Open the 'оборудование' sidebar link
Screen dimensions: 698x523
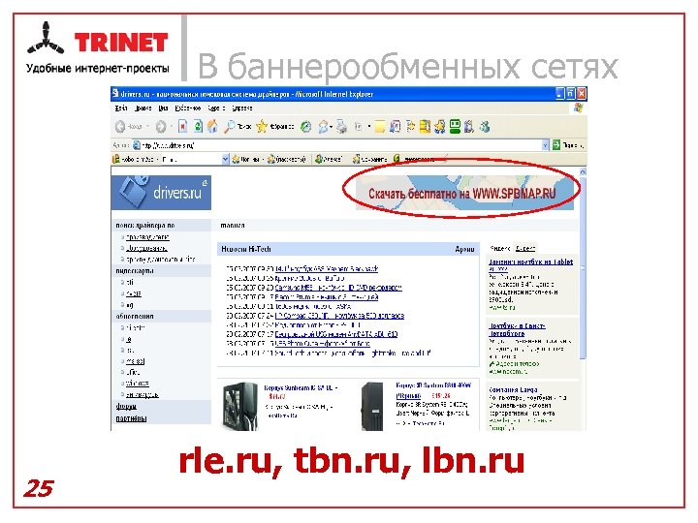tap(146, 248)
